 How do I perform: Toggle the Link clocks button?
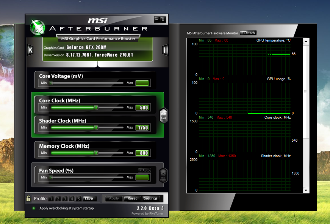[x=164, y=116]
